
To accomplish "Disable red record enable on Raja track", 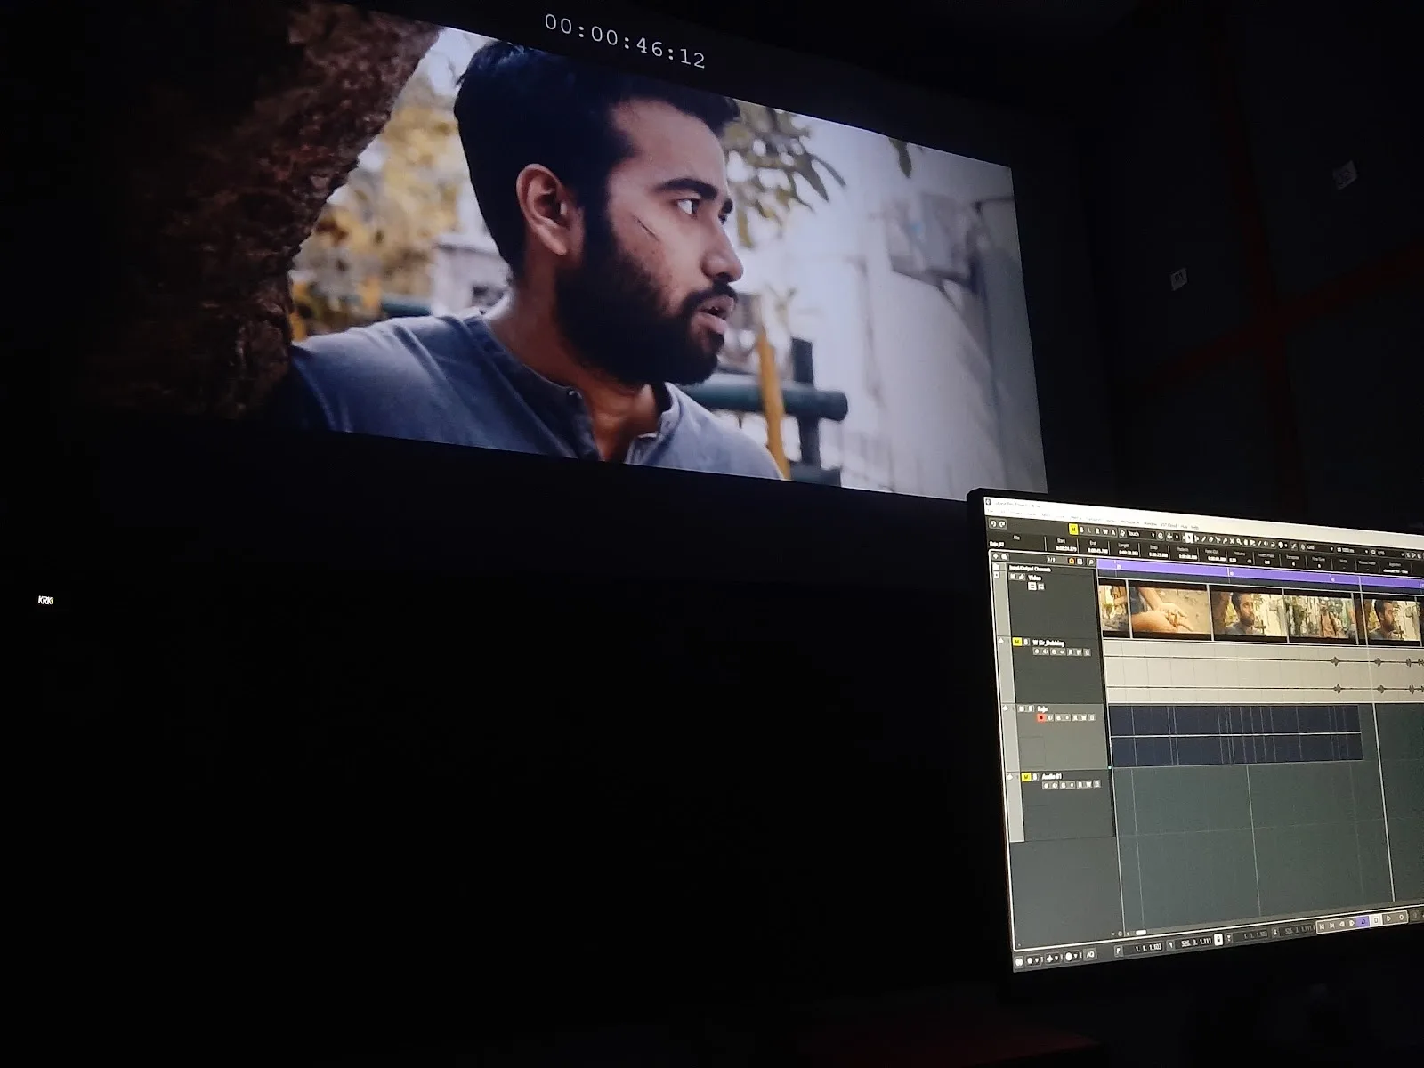I will tap(1041, 717).
